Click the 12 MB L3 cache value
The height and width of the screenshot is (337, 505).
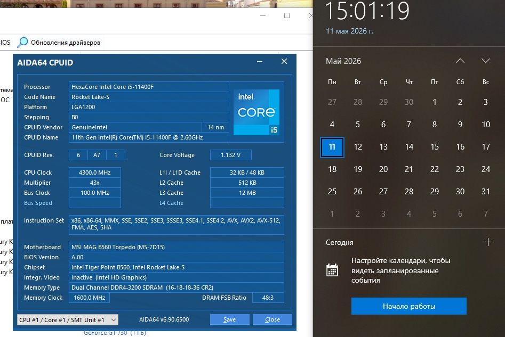247,193
